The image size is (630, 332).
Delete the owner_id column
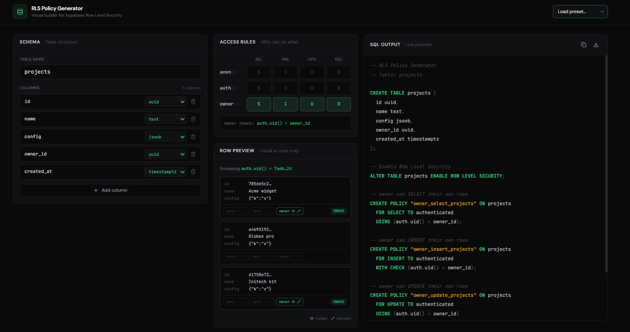(193, 154)
